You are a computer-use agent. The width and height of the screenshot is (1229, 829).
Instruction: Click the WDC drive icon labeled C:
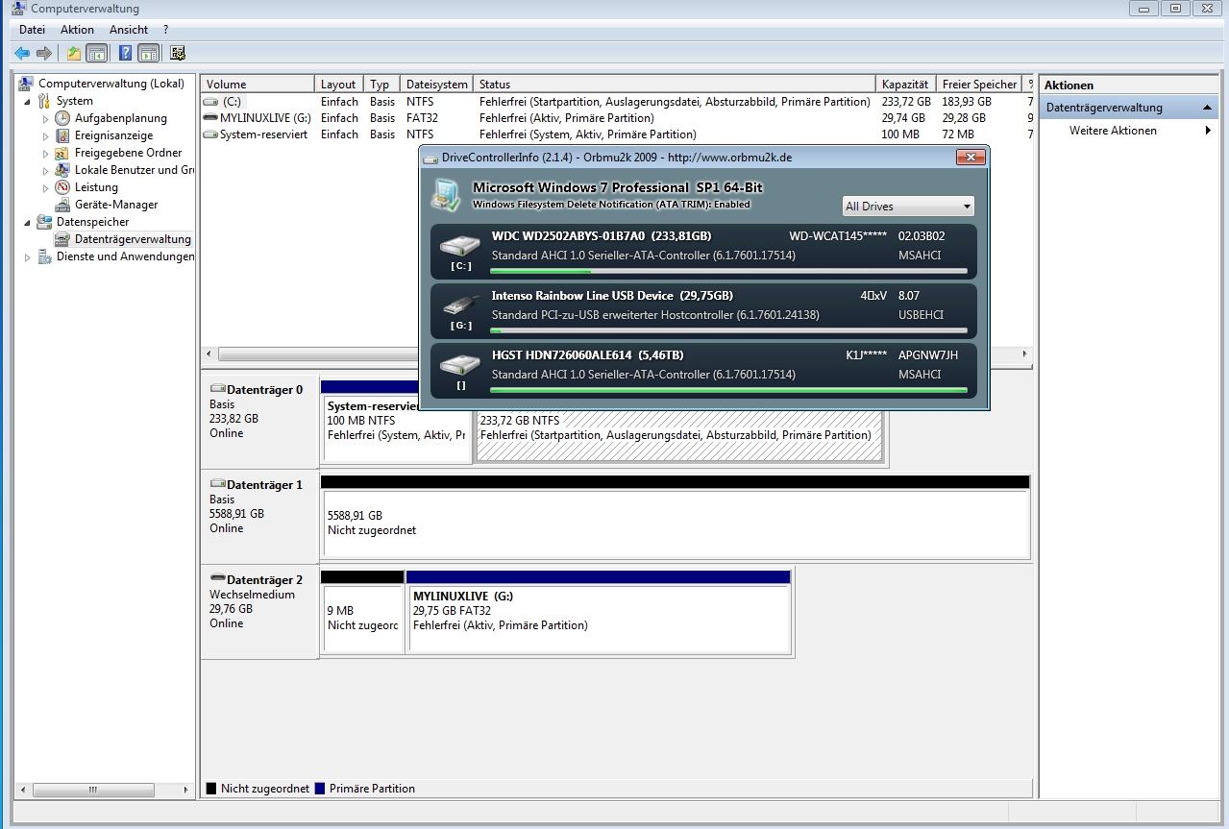click(460, 246)
